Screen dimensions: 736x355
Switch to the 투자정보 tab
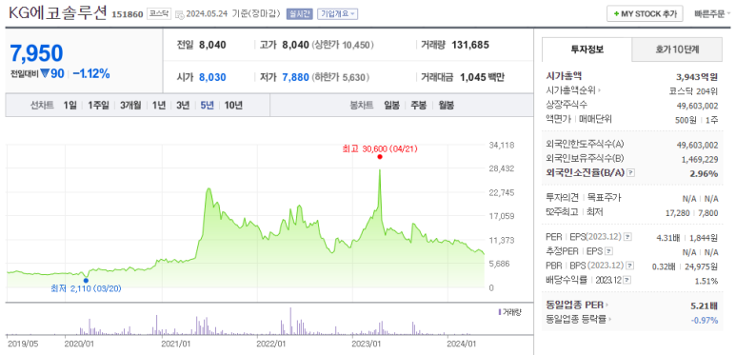pyautogui.click(x=587, y=49)
